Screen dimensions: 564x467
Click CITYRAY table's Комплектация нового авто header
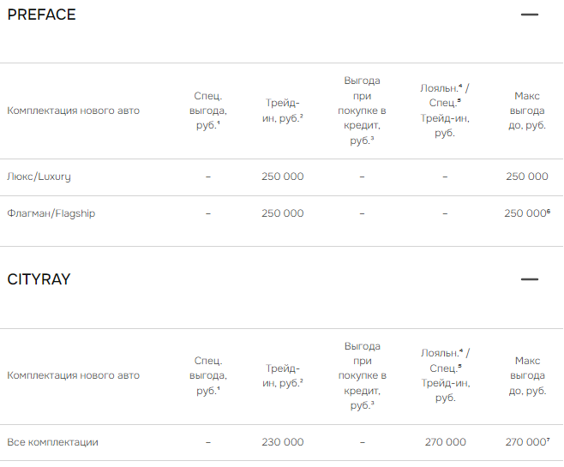point(74,375)
